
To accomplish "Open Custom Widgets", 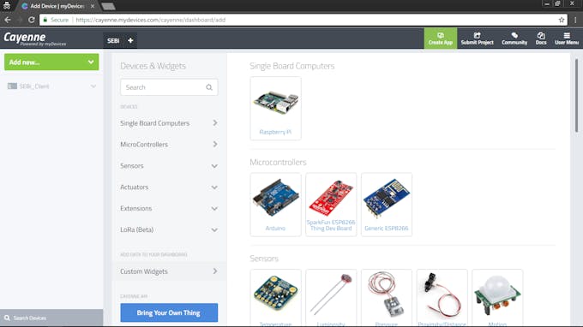I will 169,271.
